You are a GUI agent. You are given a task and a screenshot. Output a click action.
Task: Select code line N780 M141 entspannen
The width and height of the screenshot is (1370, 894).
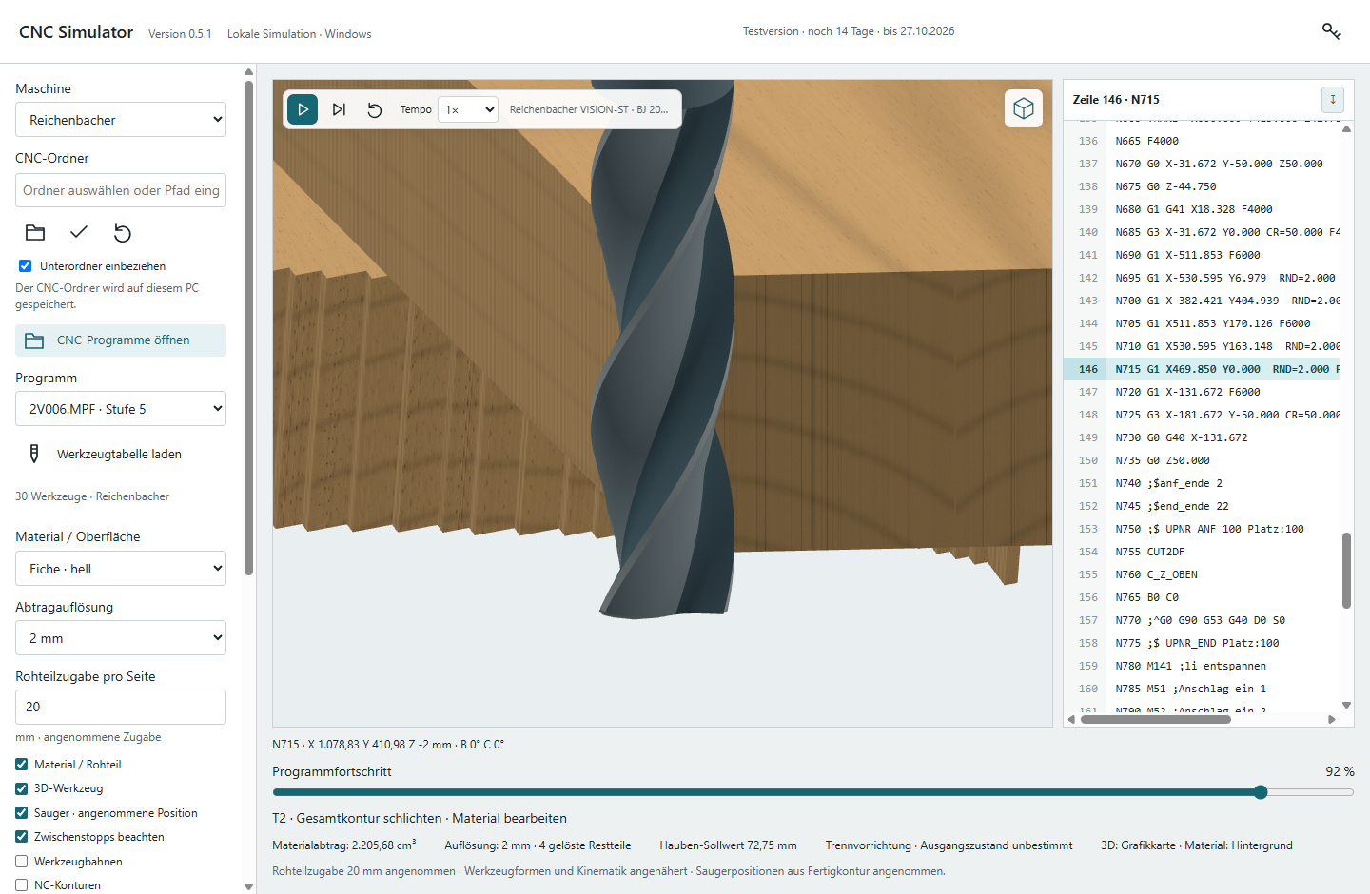[x=1202, y=666]
